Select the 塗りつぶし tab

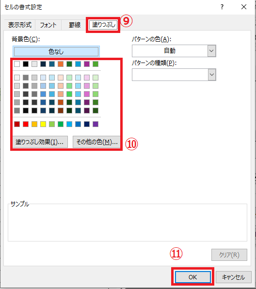coord(103,25)
